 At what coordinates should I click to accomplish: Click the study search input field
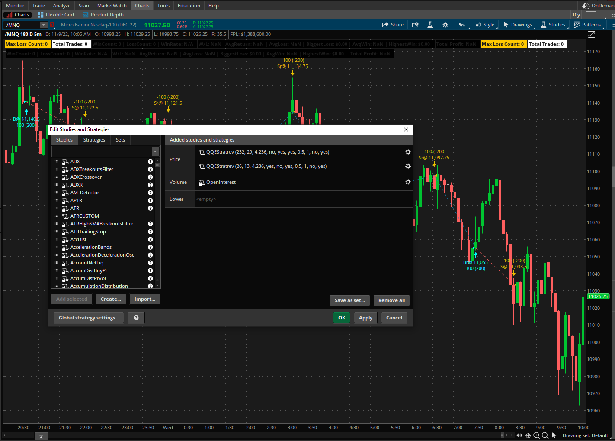(102, 151)
